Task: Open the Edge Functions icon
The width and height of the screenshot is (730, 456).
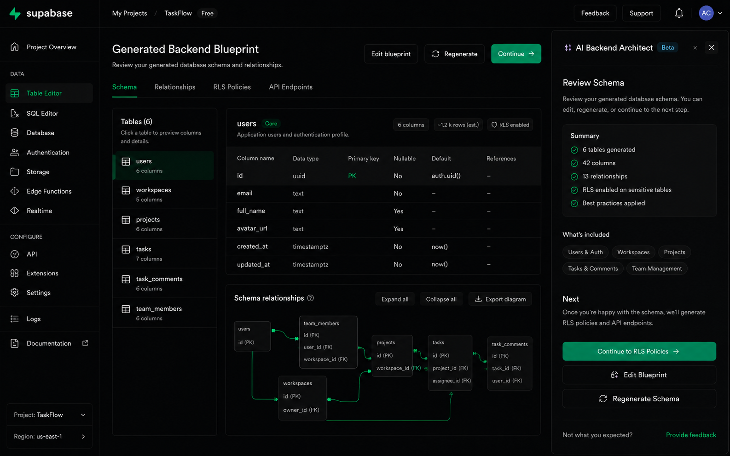Action: pyautogui.click(x=15, y=191)
